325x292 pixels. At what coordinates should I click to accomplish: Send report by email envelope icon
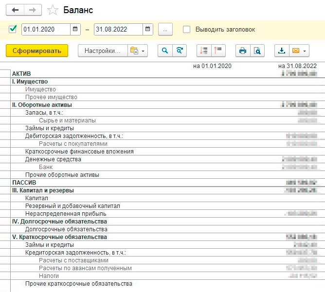point(296,51)
